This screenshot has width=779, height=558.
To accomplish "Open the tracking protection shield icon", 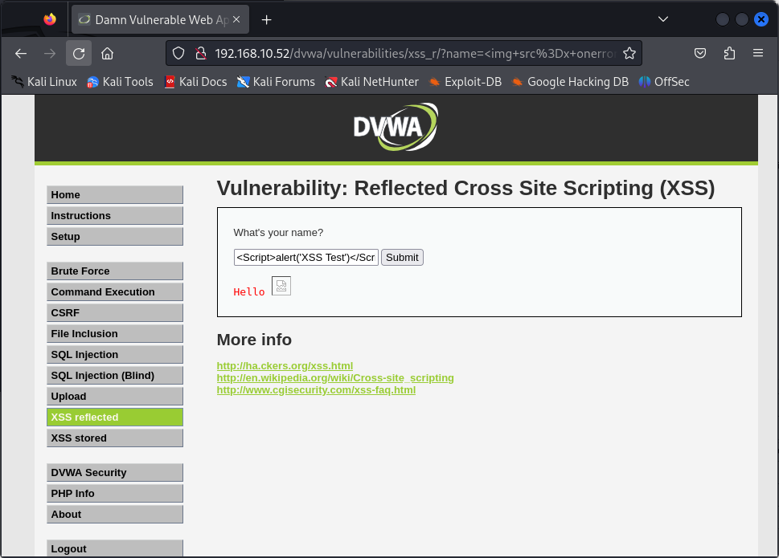I will pyautogui.click(x=178, y=53).
